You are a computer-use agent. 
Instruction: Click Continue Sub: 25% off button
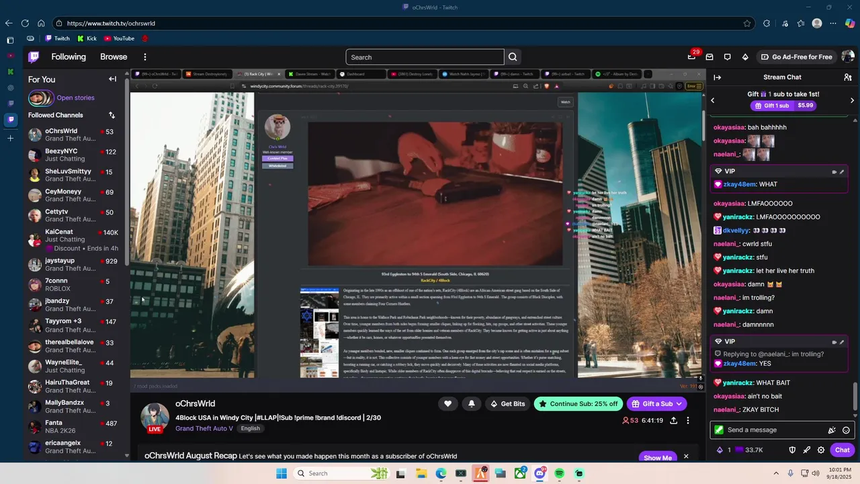[578, 403]
